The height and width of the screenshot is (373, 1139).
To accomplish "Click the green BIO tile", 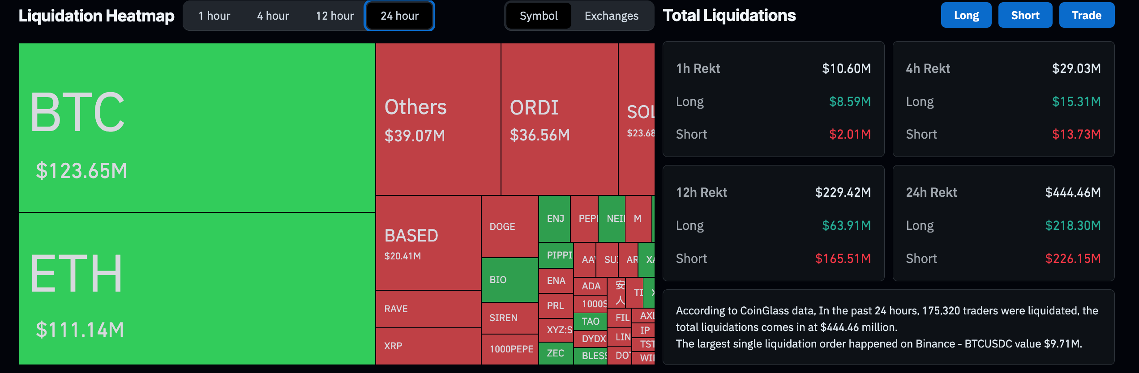I will 510,280.
